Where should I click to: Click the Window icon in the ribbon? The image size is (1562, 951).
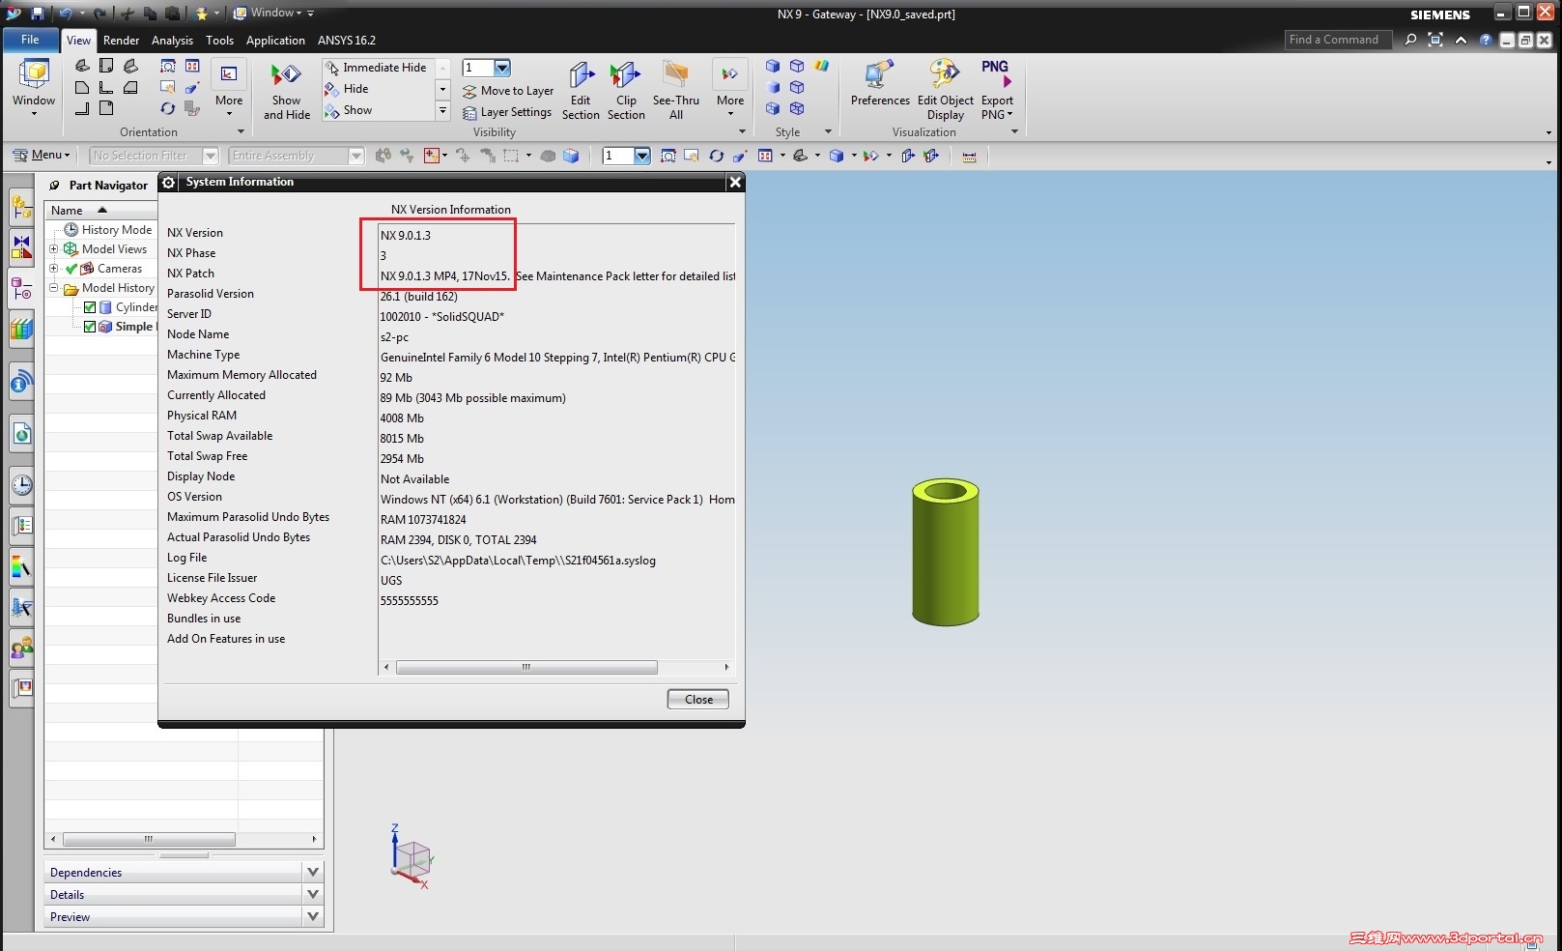point(34,87)
